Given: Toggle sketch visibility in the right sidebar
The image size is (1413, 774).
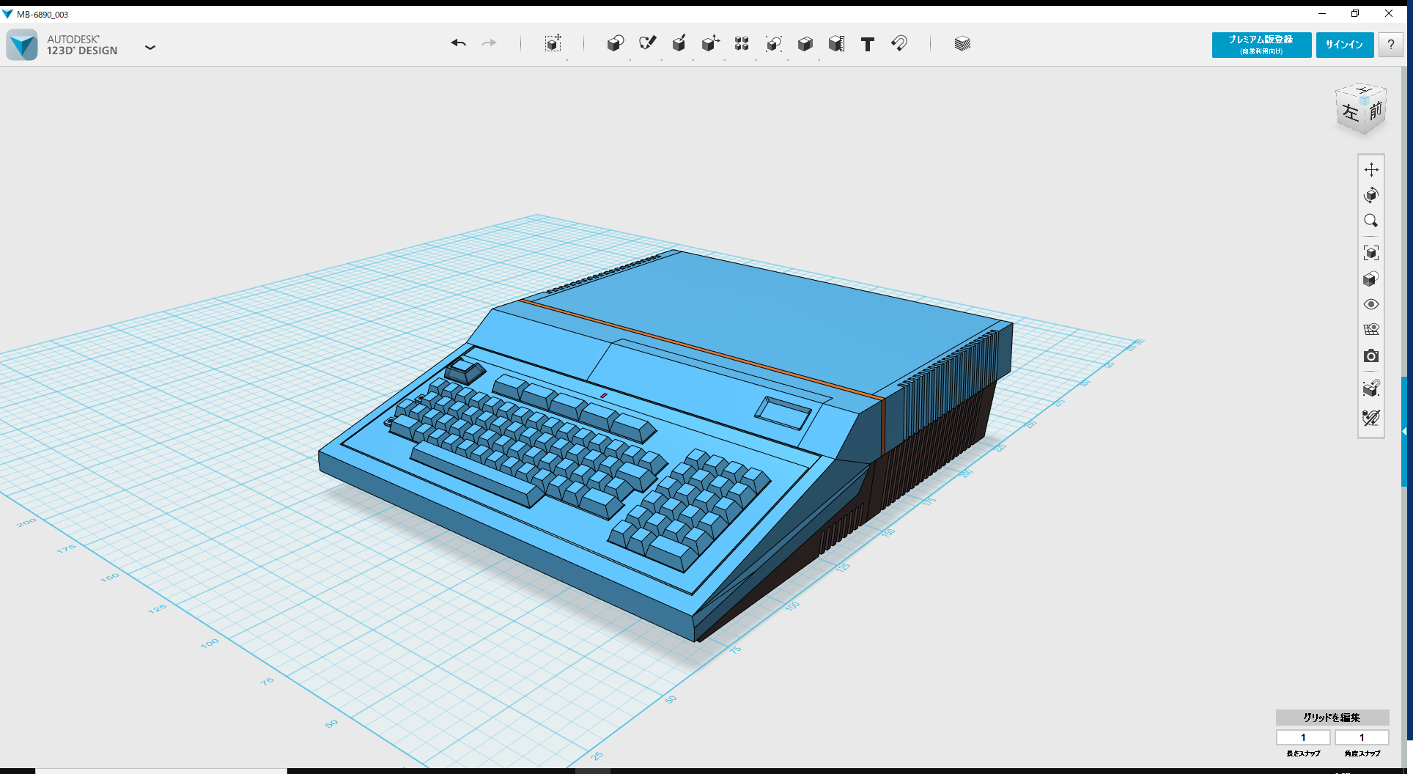Looking at the screenshot, I should 1371,329.
